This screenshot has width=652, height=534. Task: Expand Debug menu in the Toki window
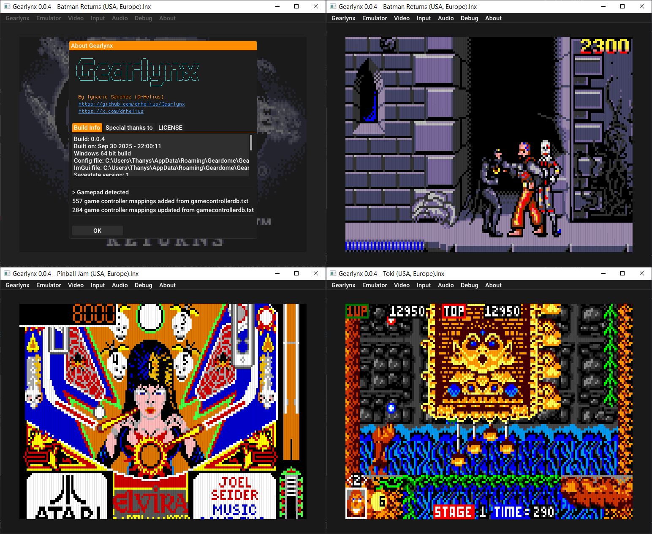tap(469, 285)
